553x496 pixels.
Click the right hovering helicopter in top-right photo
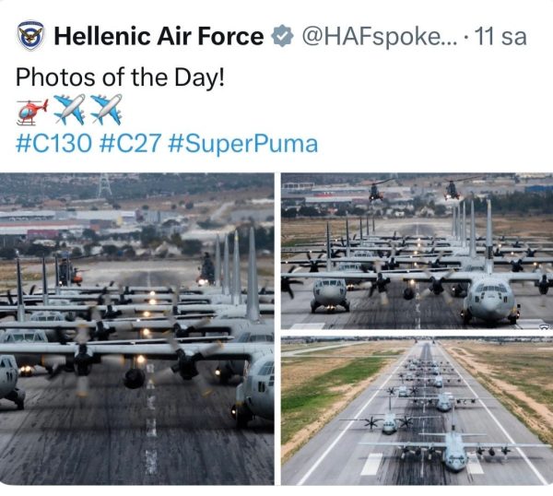[453, 188]
